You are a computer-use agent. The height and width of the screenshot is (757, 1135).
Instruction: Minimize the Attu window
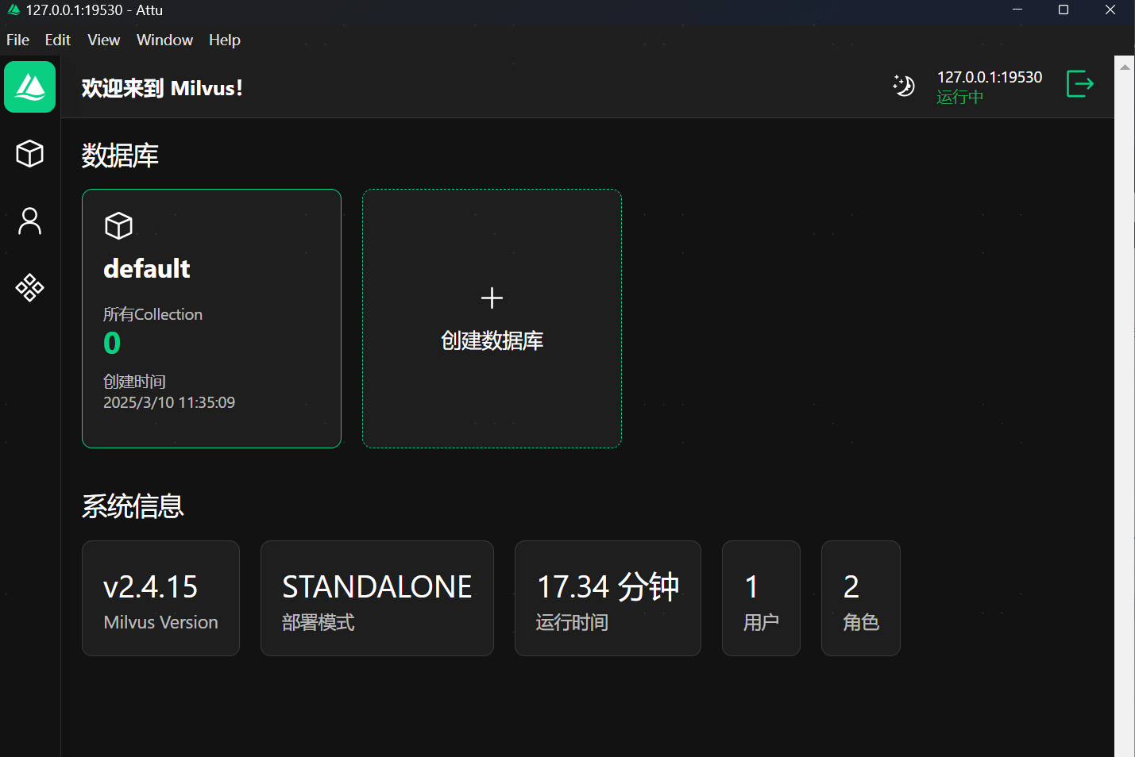tap(1017, 10)
